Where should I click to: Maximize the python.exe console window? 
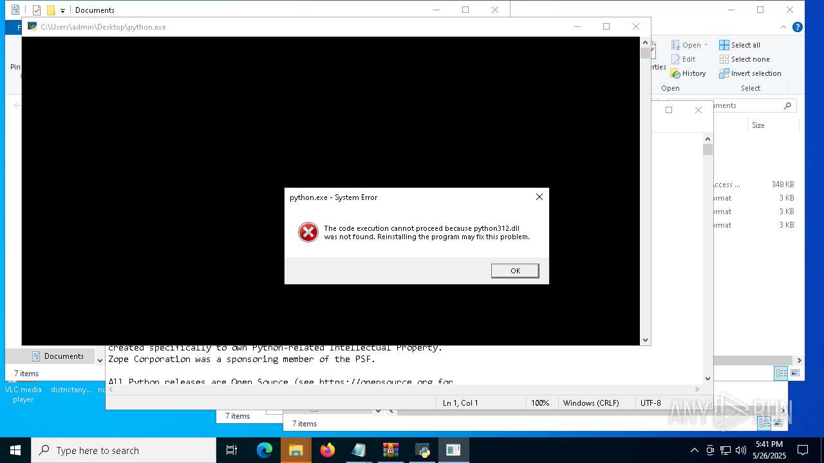tap(606, 26)
